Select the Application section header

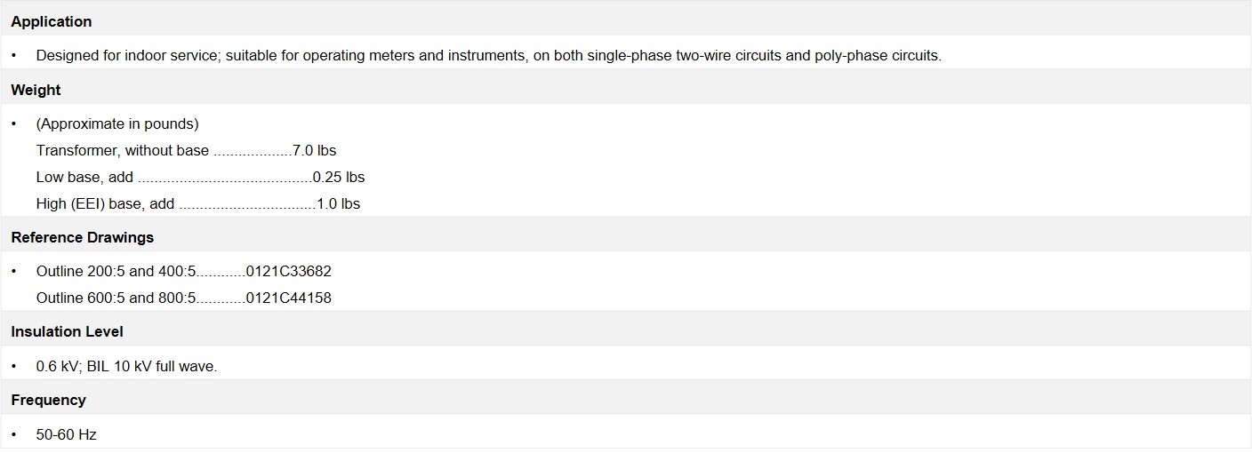[52, 21]
